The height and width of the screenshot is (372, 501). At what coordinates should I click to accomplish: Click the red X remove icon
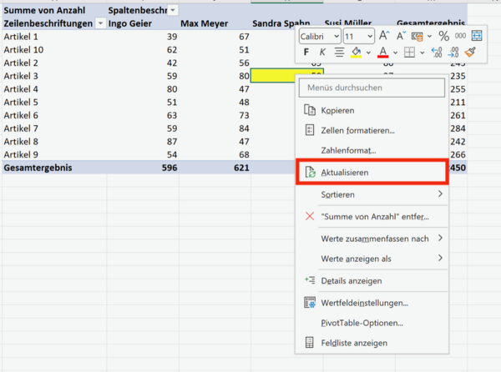point(310,216)
